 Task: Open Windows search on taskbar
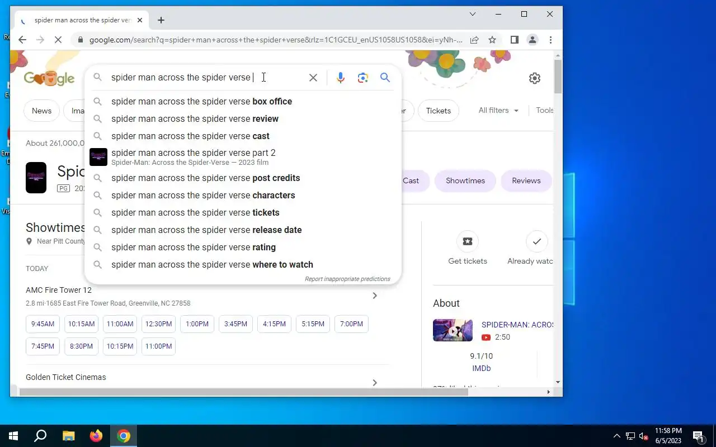40,436
